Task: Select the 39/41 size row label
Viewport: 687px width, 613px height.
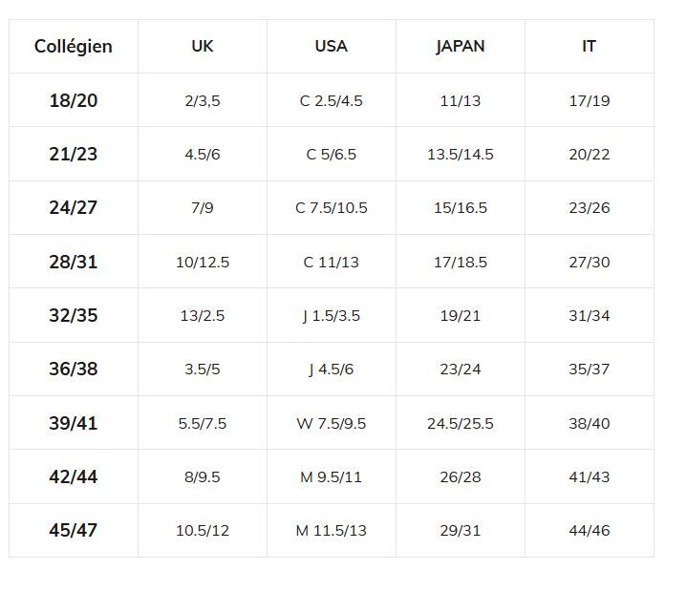Action: [74, 423]
